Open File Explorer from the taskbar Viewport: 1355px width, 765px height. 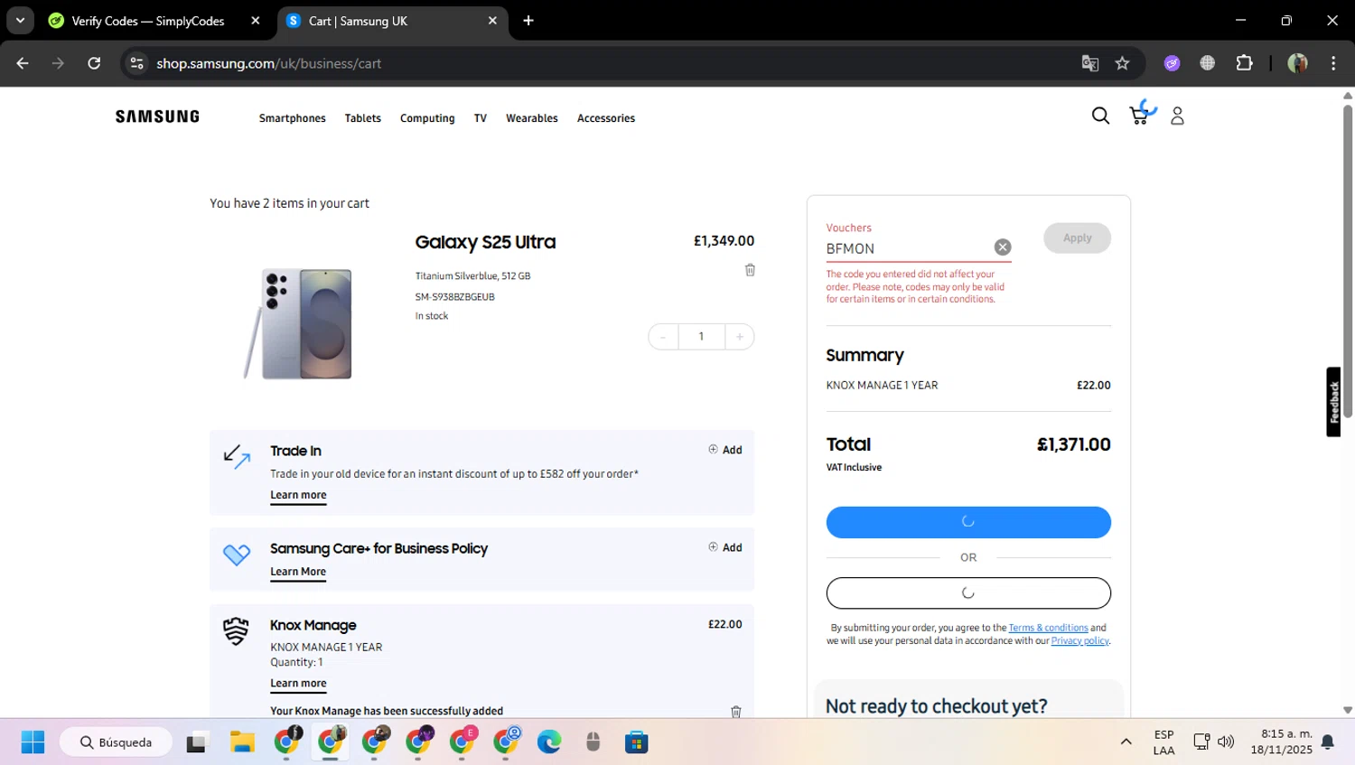(x=242, y=742)
